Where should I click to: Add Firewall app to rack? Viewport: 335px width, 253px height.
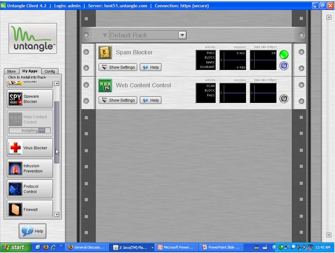click(x=30, y=209)
